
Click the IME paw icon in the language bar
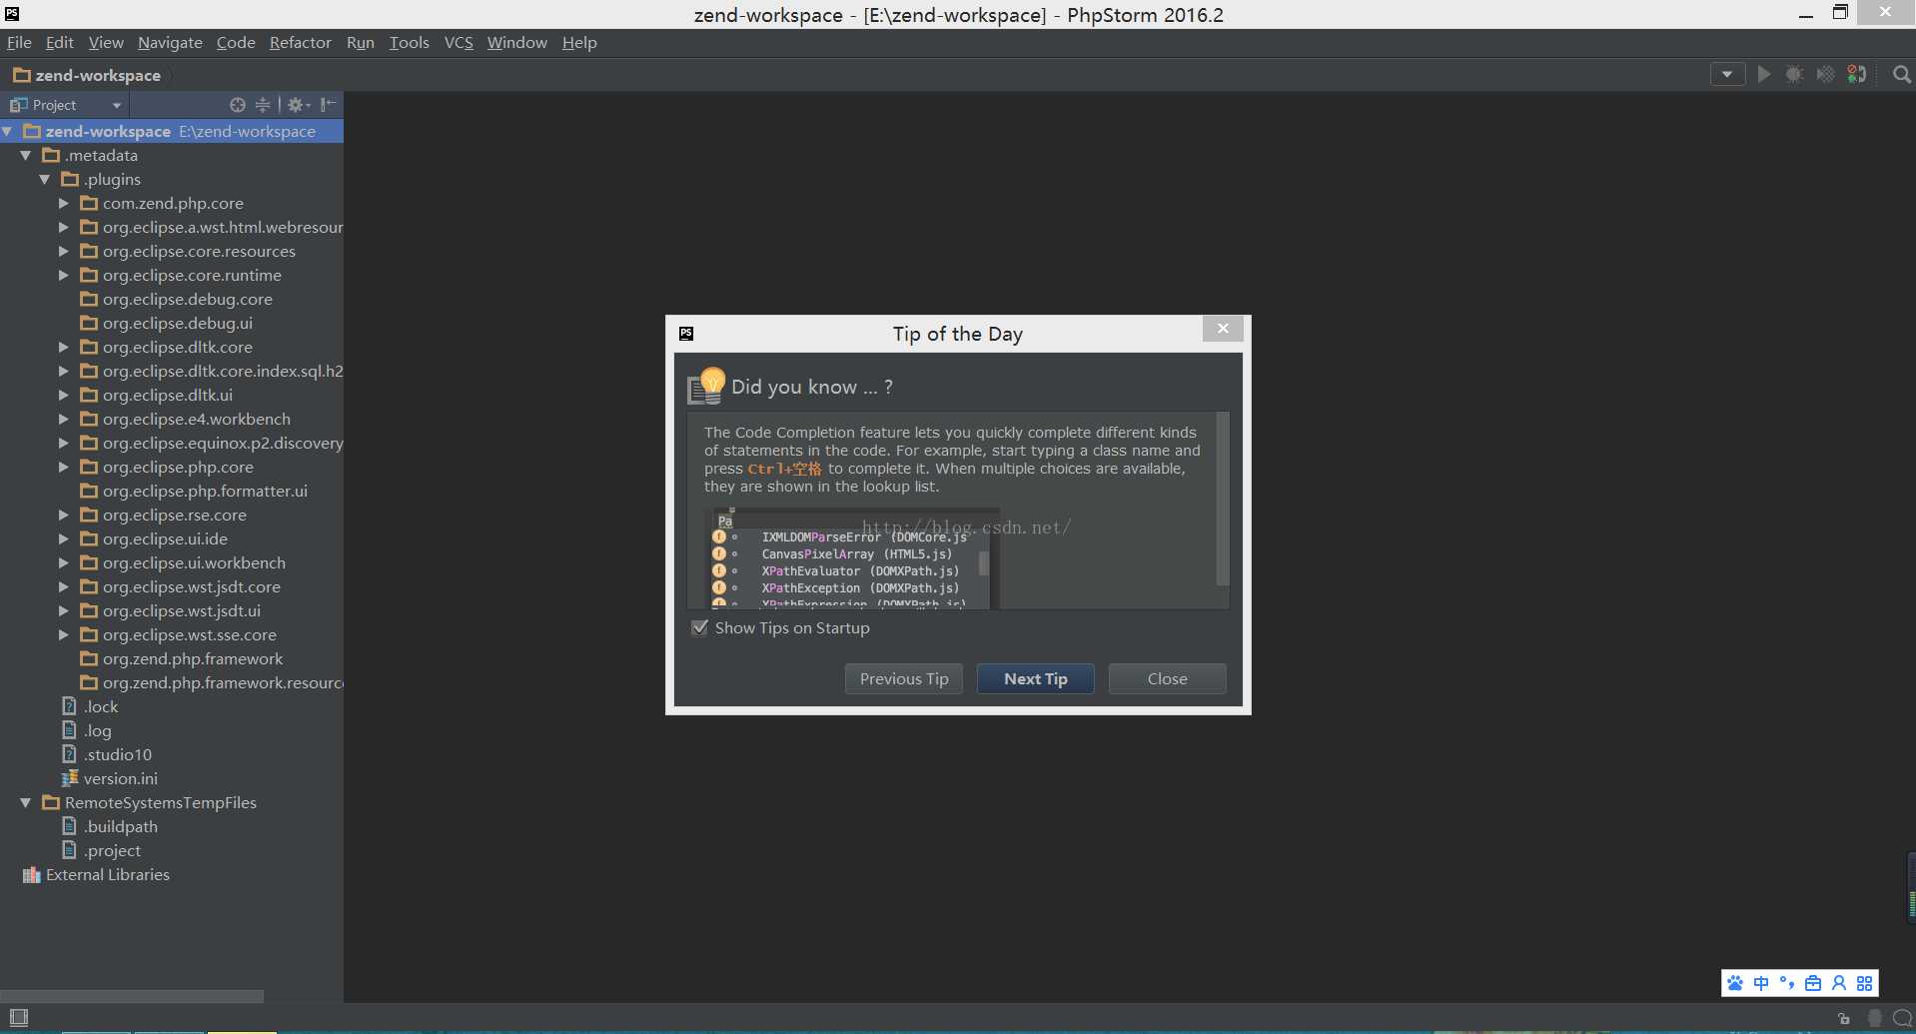[1735, 983]
